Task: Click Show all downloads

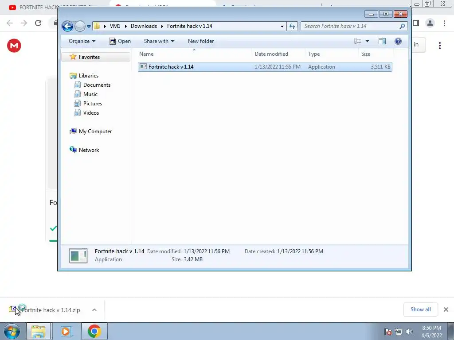Action: [420, 309]
